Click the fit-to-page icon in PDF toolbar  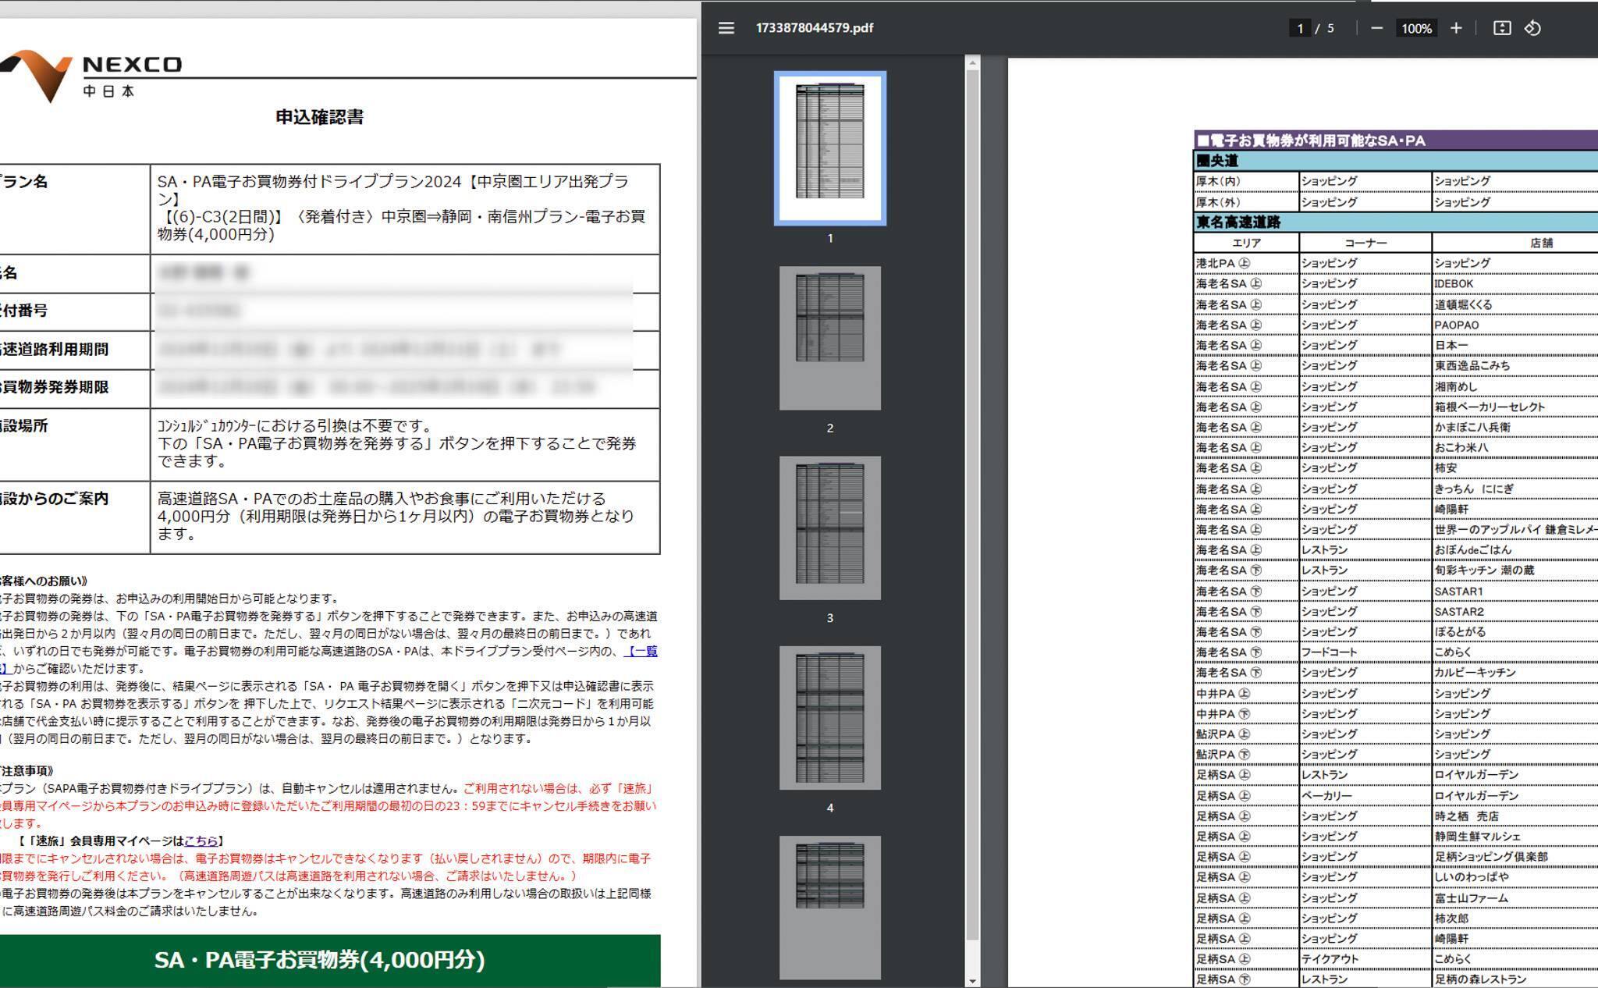tap(1502, 28)
